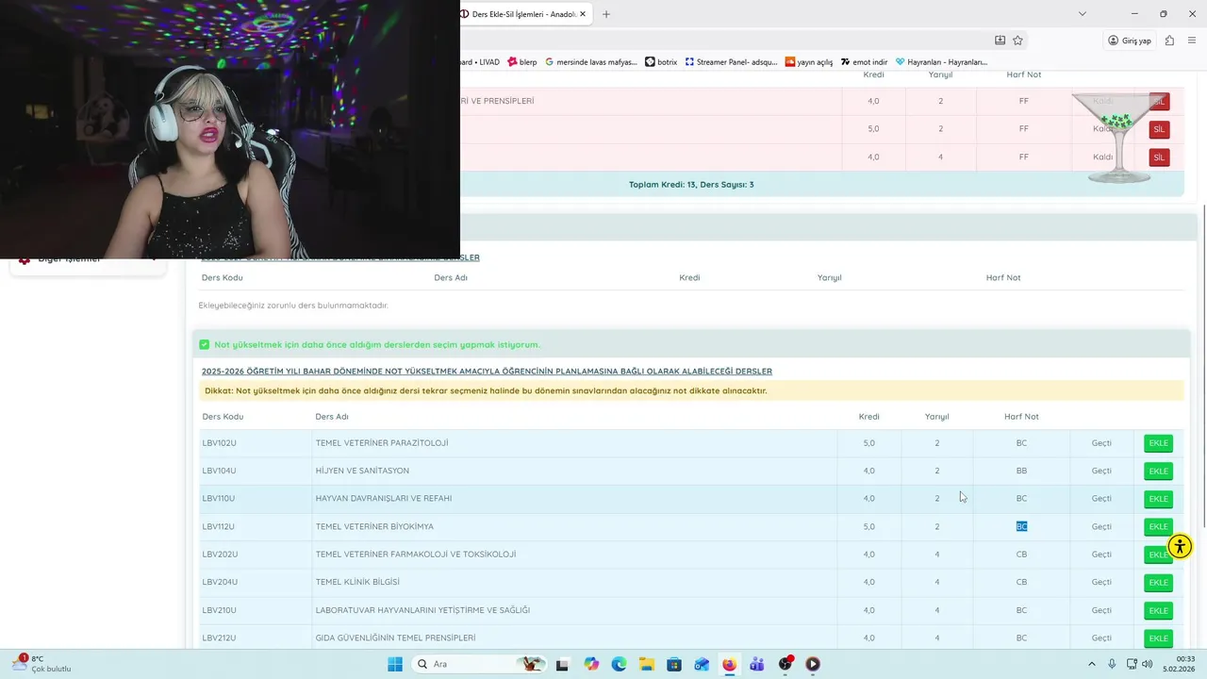This screenshot has width=1207, height=679.
Task: Click the course code LBV104U
Action: point(219,471)
